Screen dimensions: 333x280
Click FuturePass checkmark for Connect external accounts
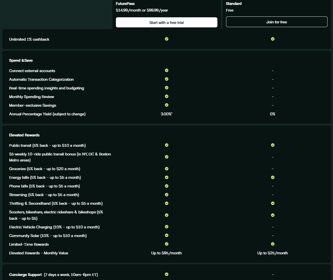click(167, 70)
